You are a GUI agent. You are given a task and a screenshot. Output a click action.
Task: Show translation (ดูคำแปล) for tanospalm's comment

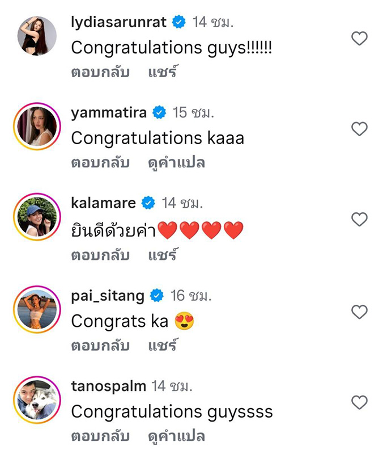(176, 436)
